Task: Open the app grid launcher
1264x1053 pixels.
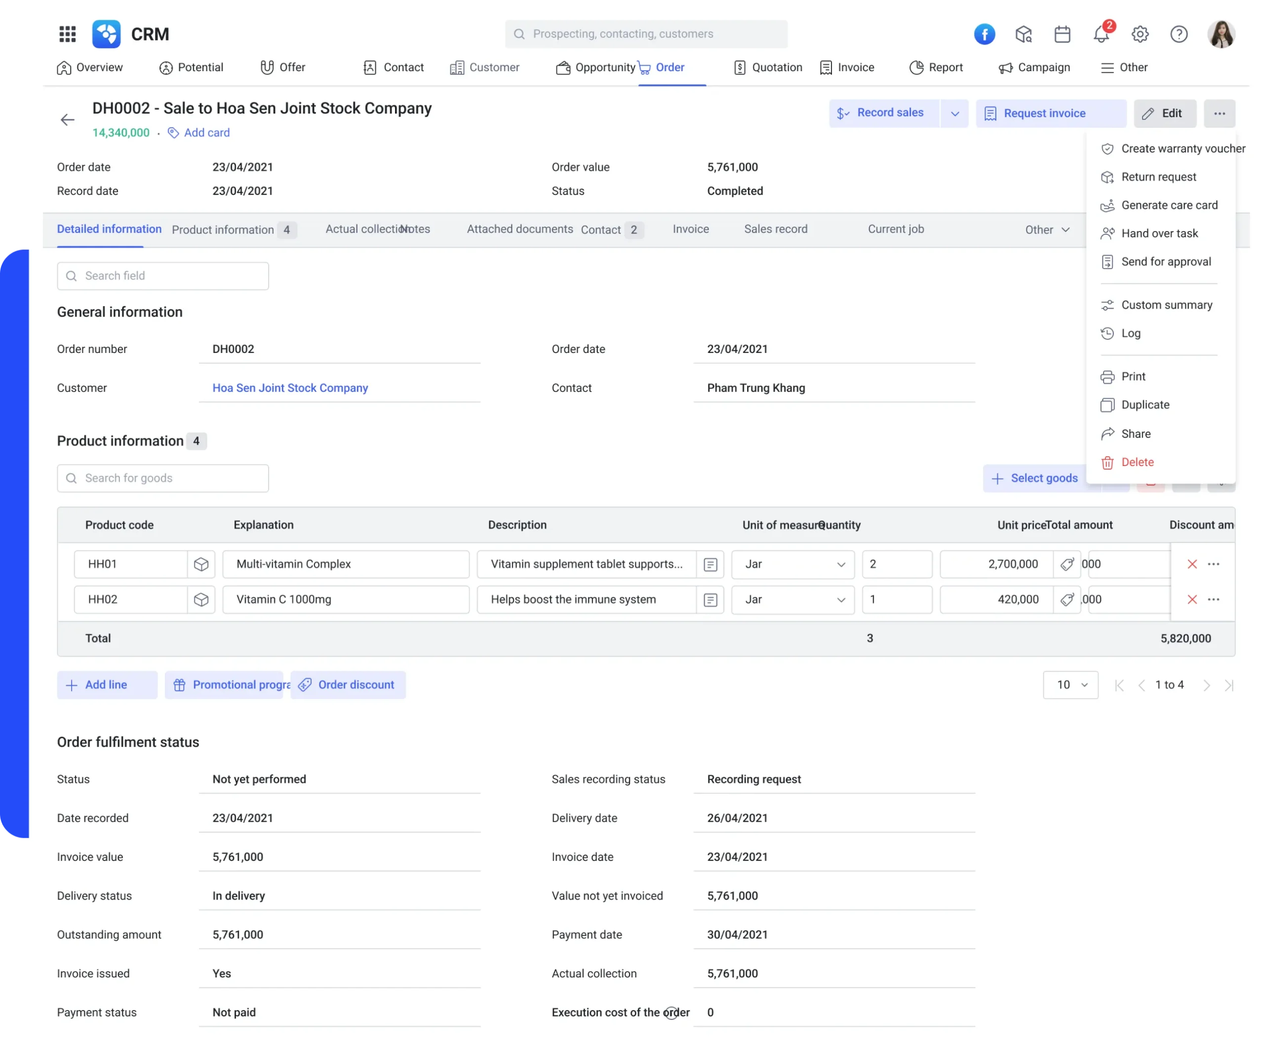Action: coord(68,34)
